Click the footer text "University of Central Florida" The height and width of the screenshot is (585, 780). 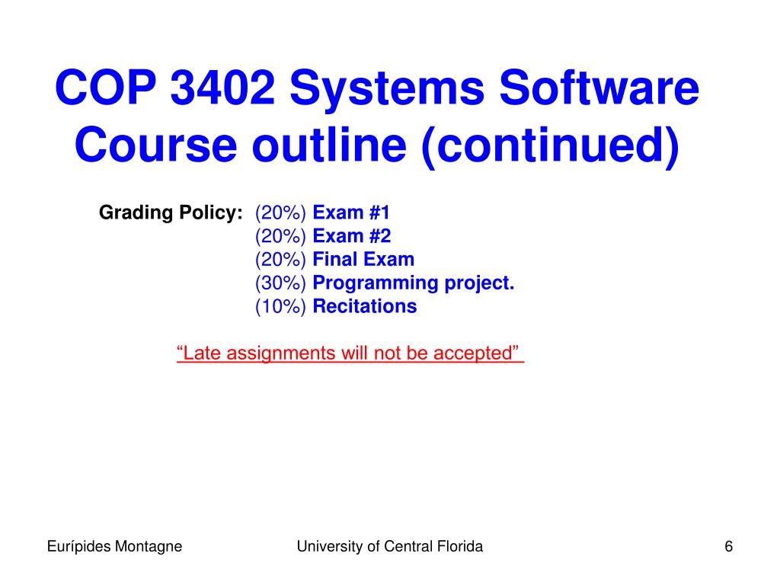tap(389, 547)
